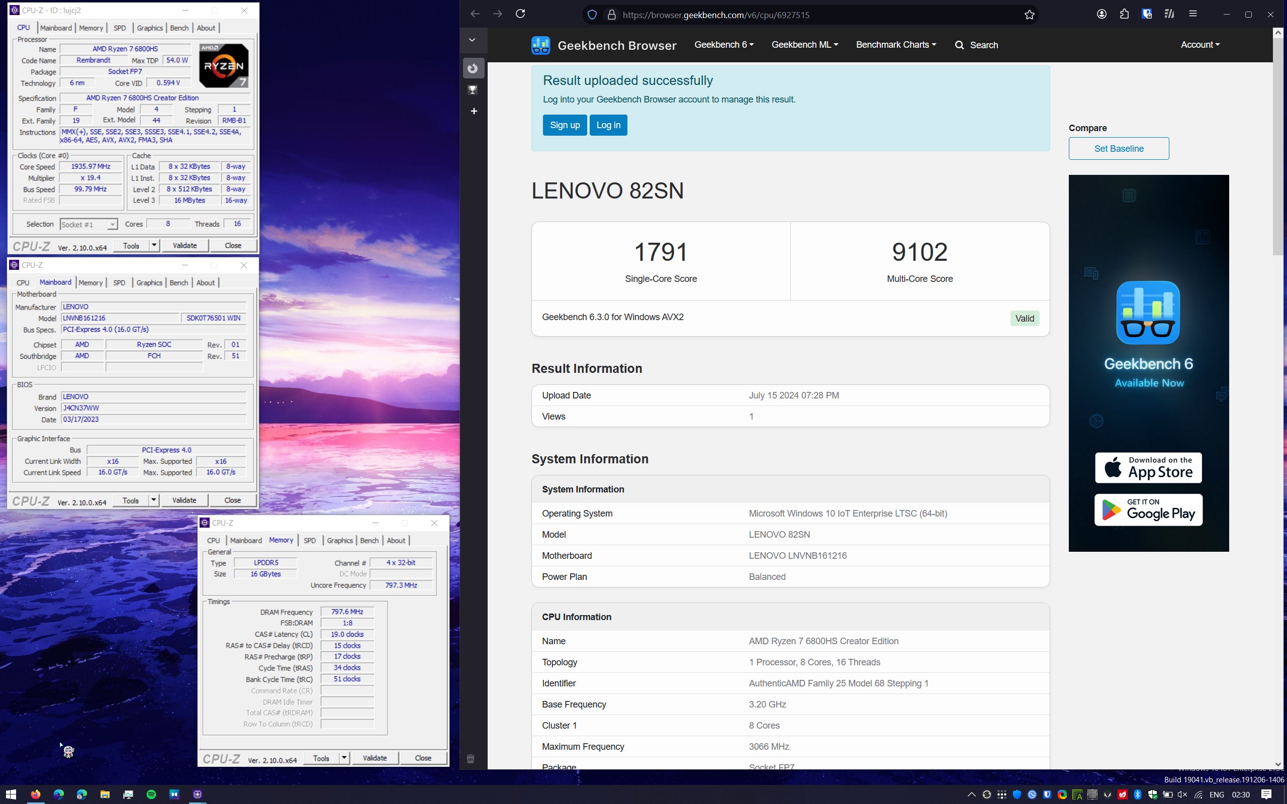
Task: Click the Firefox address bar URL
Action: click(x=716, y=15)
